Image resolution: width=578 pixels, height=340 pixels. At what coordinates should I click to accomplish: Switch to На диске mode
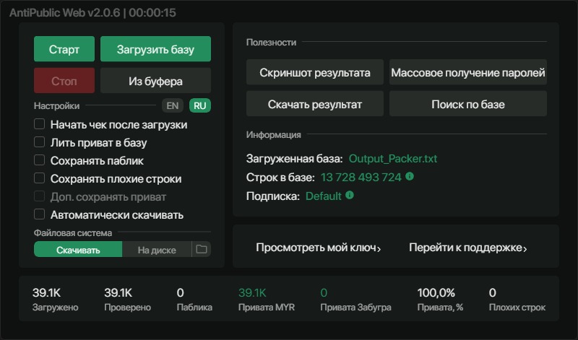tap(157, 250)
